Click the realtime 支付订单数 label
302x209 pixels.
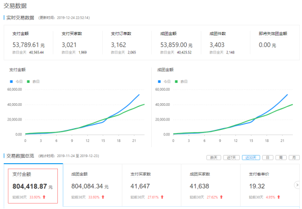pos(121,34)
